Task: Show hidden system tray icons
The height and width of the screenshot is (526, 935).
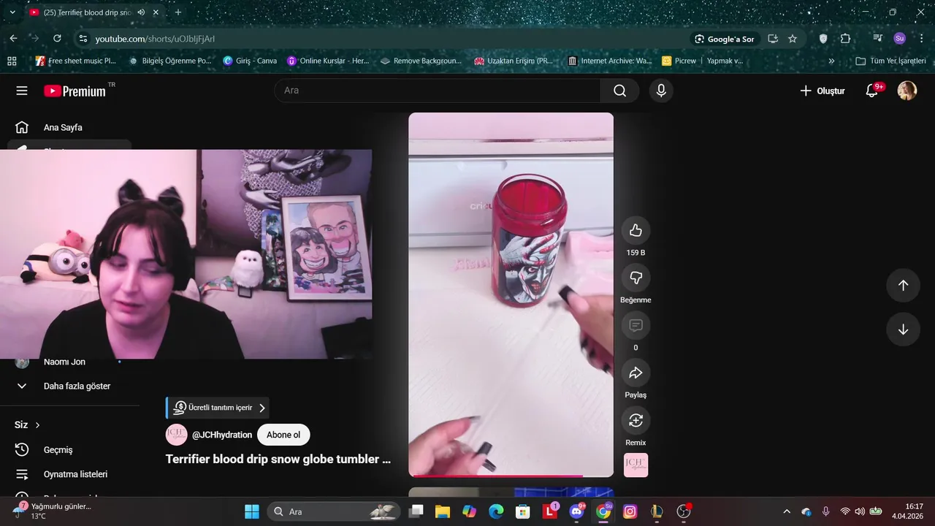Action: pyautogui.click(x=787, y=511)
